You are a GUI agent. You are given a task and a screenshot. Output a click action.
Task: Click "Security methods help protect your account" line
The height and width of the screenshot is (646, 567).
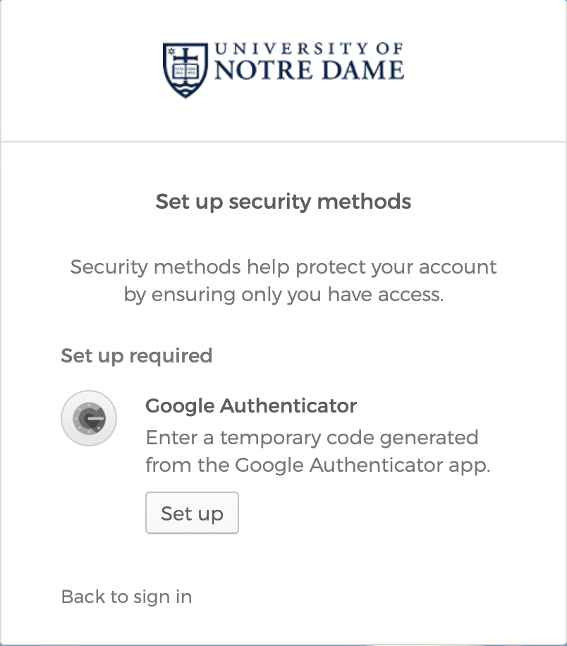pos(283,267)
